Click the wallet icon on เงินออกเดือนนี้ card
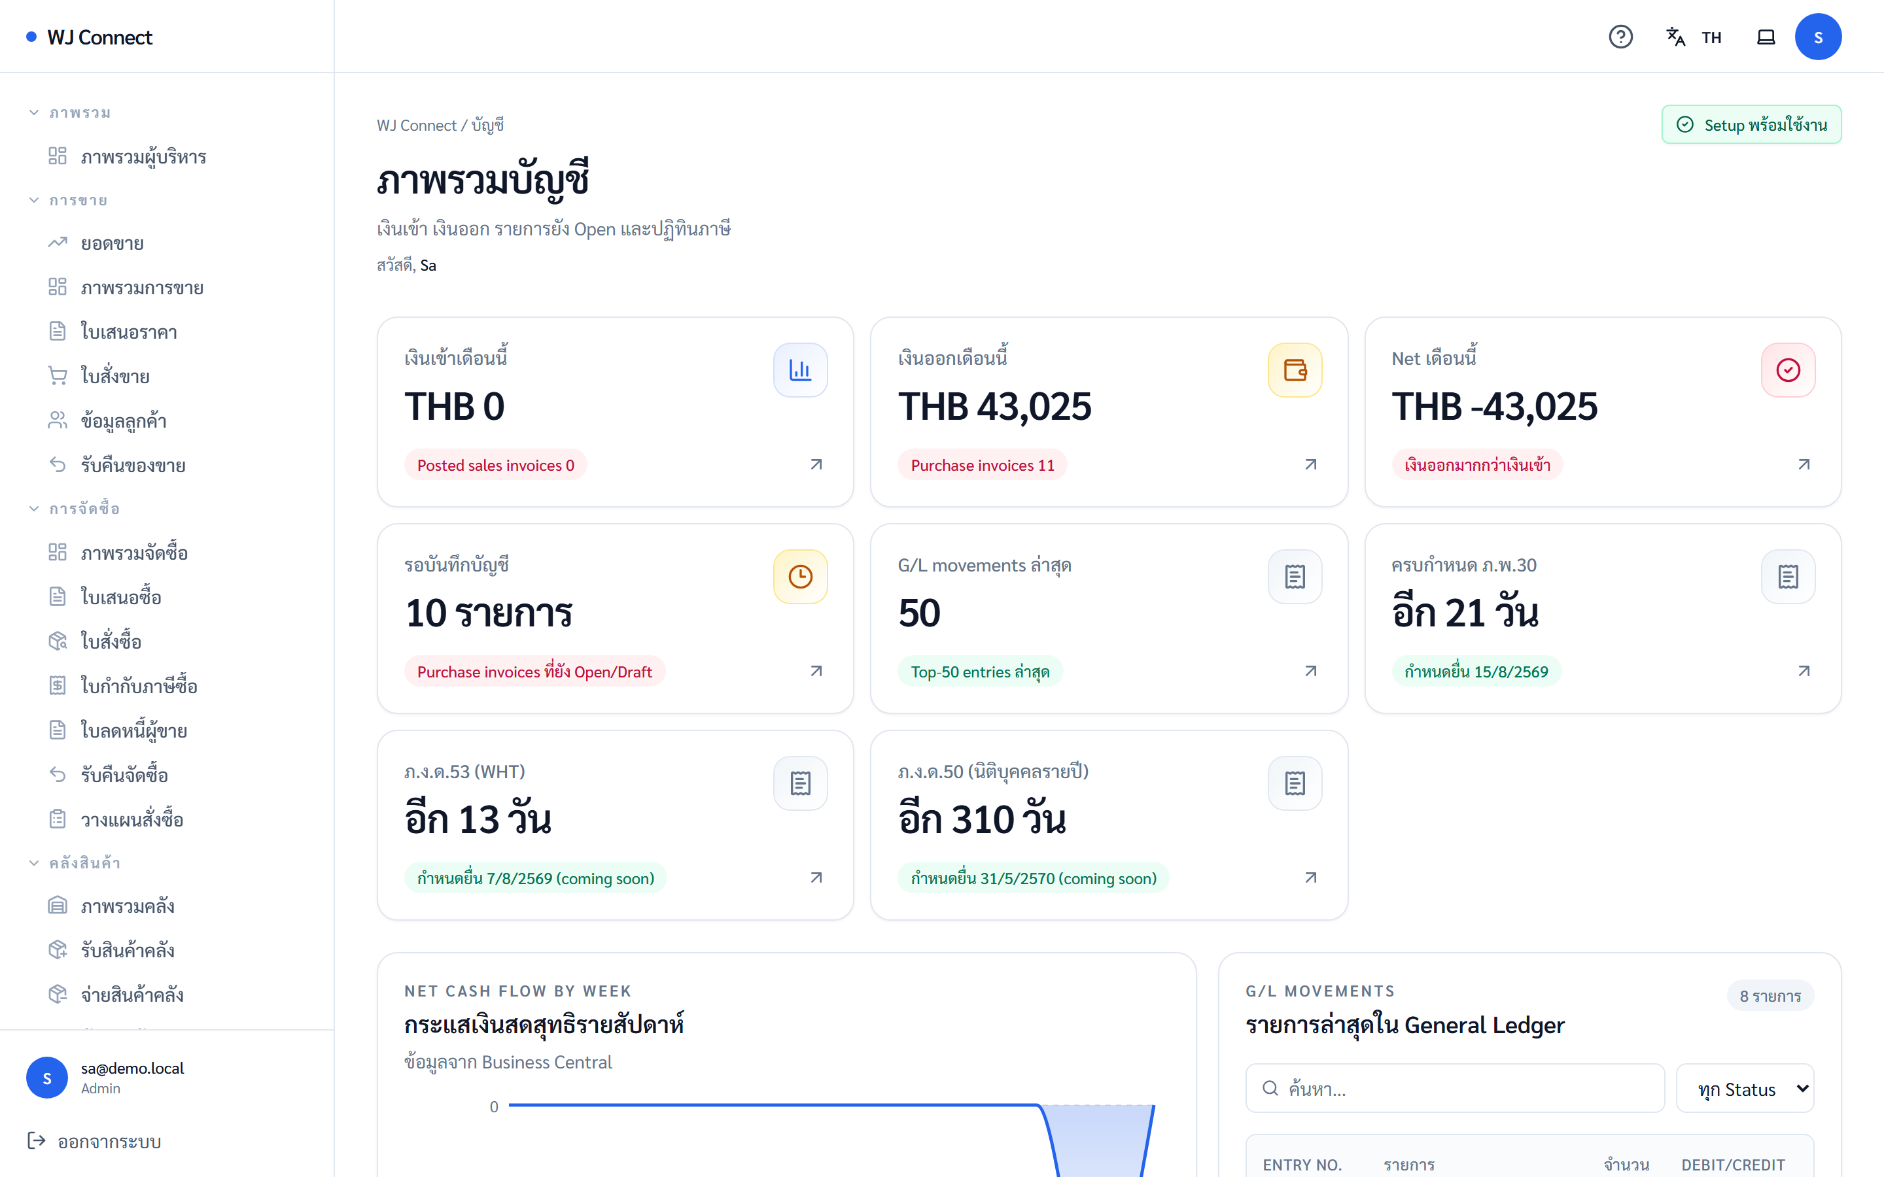The width and height of the screenshot is (1884, 1177). click(x=1295, y=369)
